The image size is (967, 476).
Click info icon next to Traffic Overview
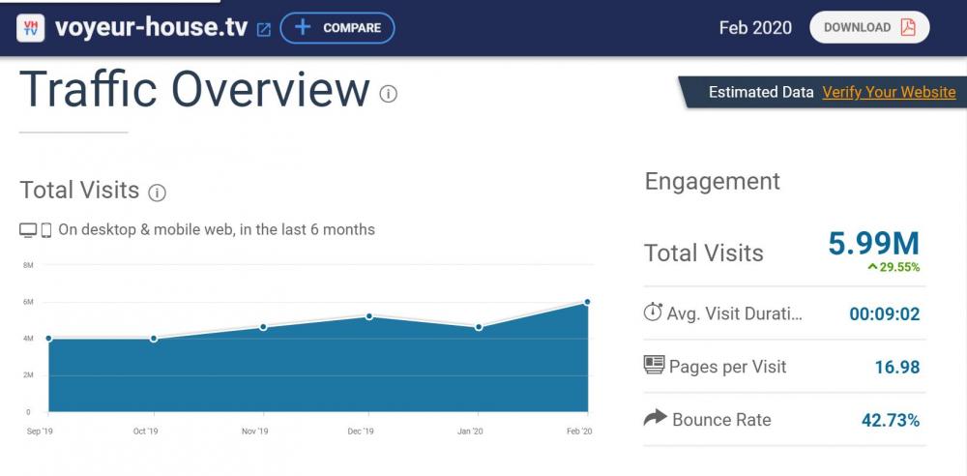[x=389, y=94]
